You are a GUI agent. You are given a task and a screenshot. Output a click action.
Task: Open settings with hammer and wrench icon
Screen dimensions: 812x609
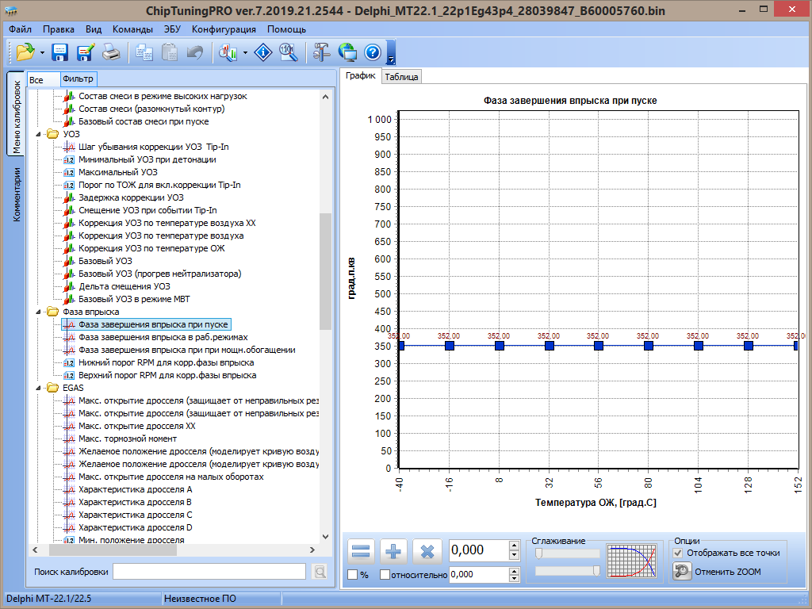coord(321,53)
